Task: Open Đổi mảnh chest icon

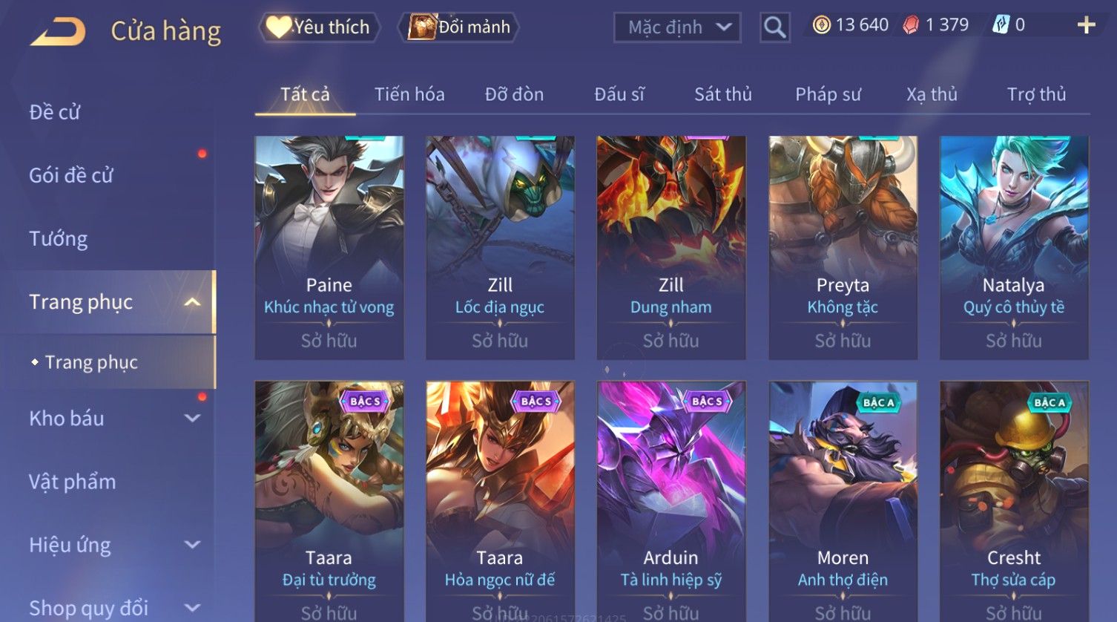Action: pyautogui.click(x=421, y=27)
